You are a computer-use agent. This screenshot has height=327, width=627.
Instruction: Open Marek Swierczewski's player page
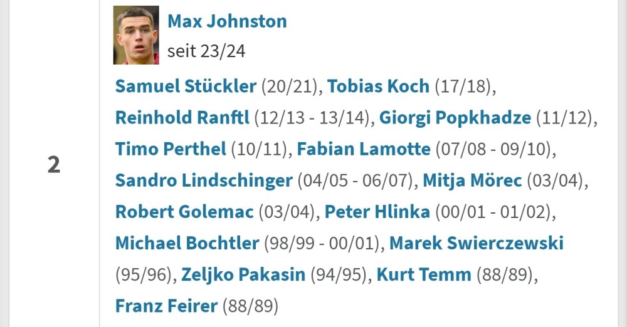coord(477,242)
